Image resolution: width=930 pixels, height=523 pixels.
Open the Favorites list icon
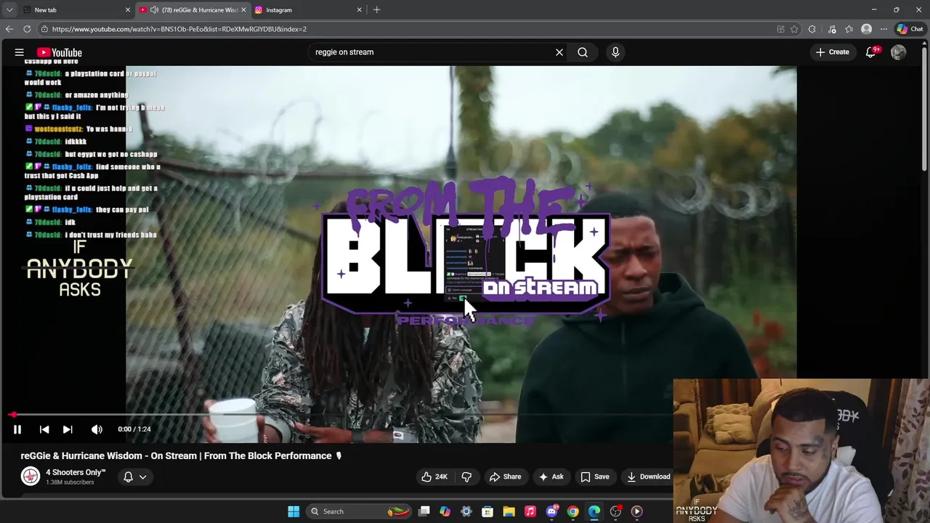click(x=849, y=29)
